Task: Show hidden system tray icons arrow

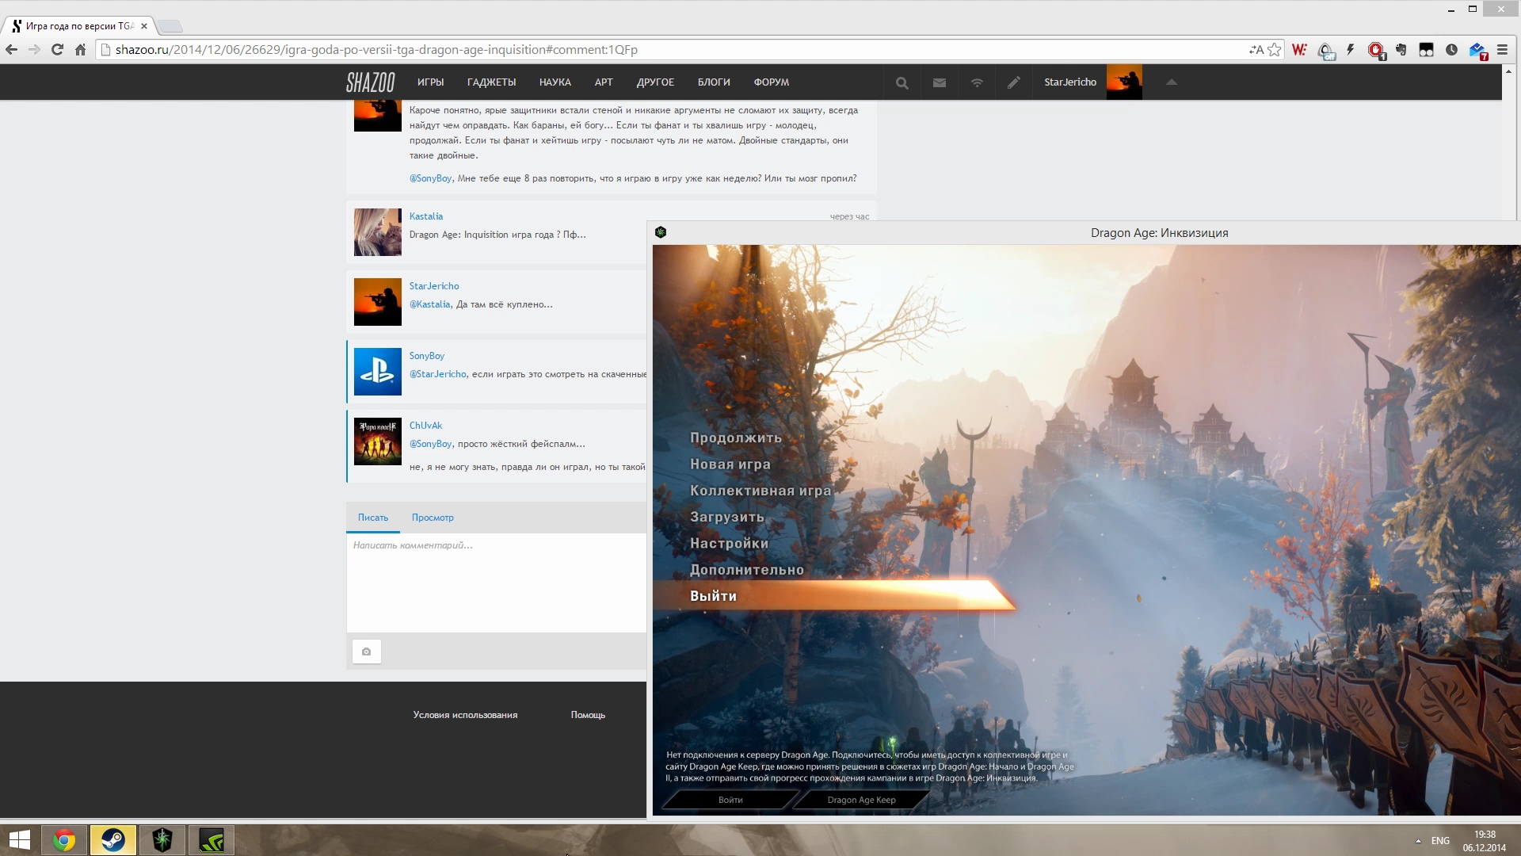Action: pos(1418,841)
